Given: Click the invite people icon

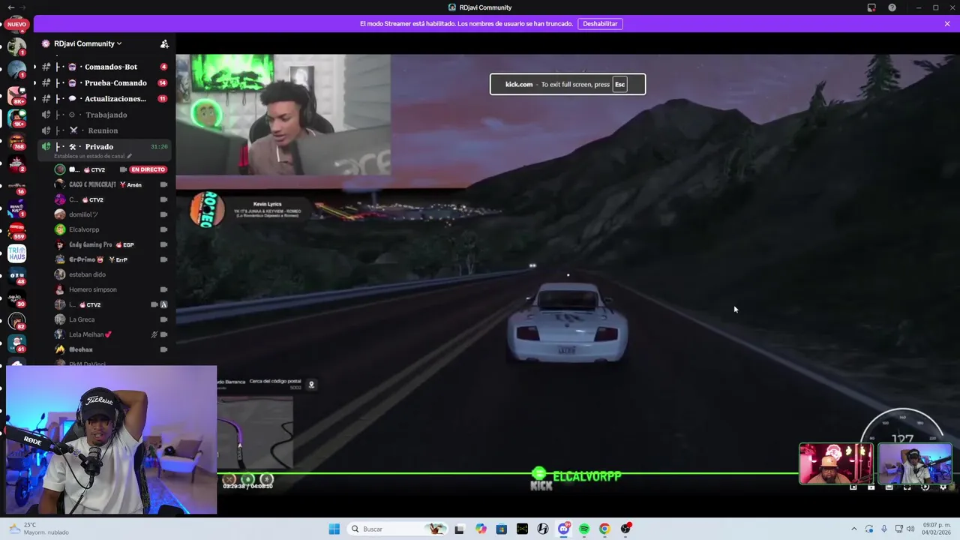Looking at the screenshot, I should coord(164,43).
